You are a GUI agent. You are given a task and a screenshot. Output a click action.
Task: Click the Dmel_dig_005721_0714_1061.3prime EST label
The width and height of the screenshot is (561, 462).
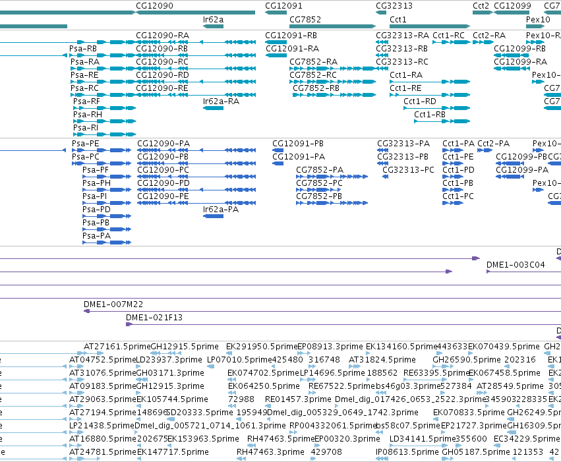[x=210, y=426]
